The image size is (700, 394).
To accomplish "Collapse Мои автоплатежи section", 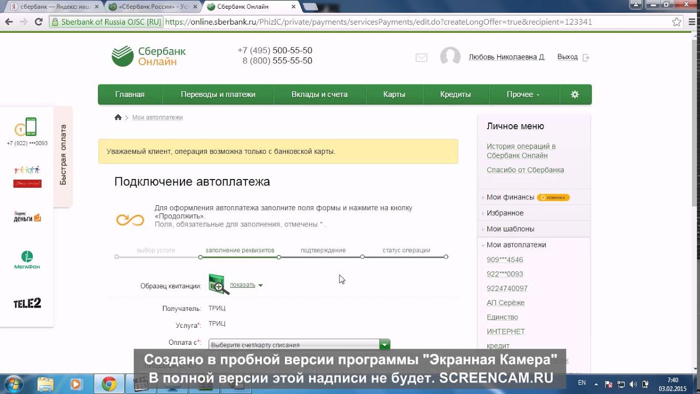I will point(516,245).
